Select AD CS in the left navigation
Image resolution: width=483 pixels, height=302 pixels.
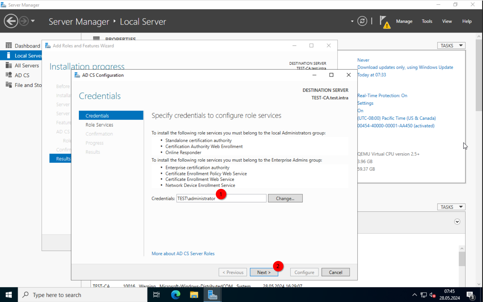[x=22, y=75]
